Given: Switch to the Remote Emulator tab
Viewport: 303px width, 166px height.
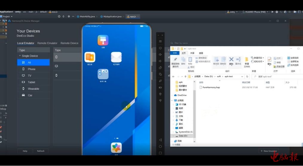Looking at the screenshot, I should click(x=47, y=43).
